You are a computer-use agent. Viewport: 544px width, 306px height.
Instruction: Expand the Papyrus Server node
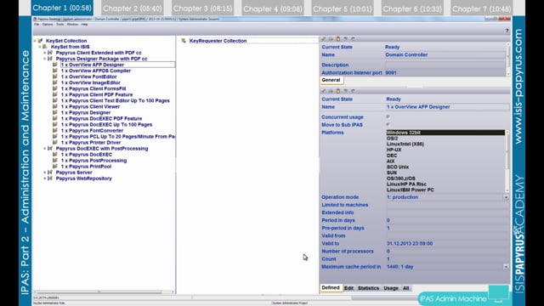click(x=45, y=173)
